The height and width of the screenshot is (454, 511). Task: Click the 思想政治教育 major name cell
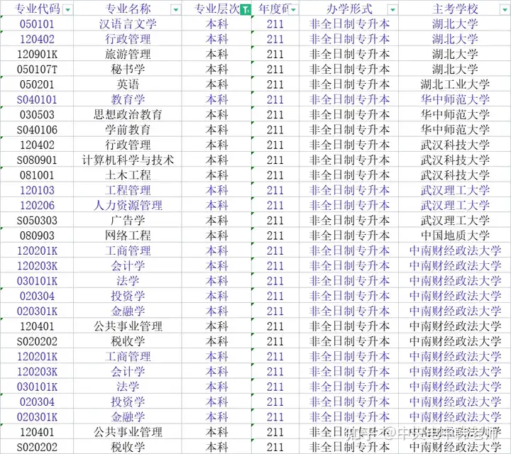(x=128, y=115)
